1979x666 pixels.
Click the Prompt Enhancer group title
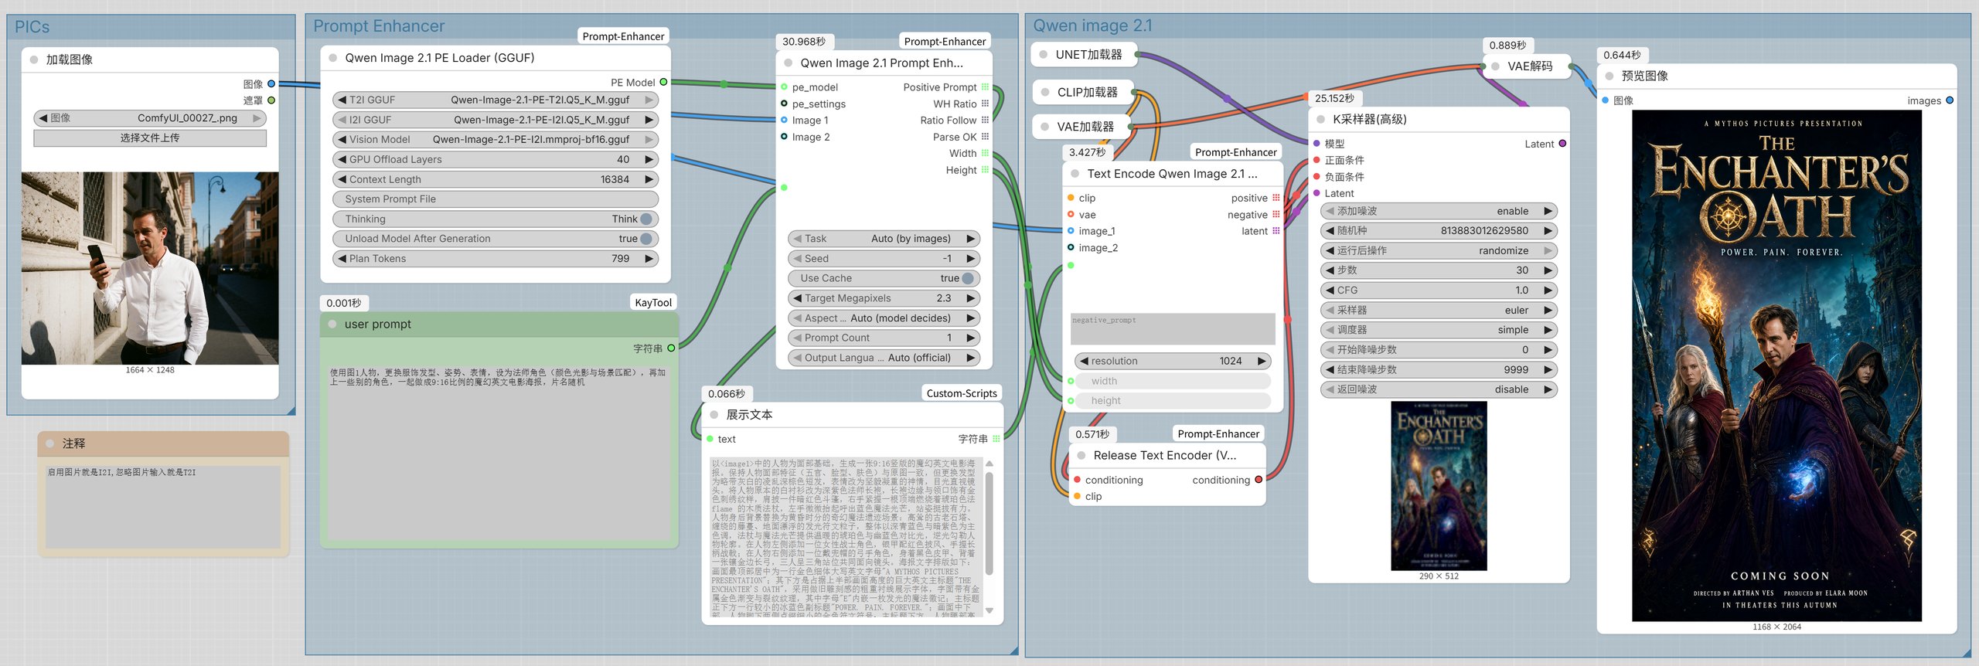click(379, 26)
